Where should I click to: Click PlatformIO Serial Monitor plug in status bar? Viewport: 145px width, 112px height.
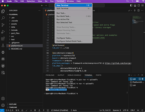point(44,110)
